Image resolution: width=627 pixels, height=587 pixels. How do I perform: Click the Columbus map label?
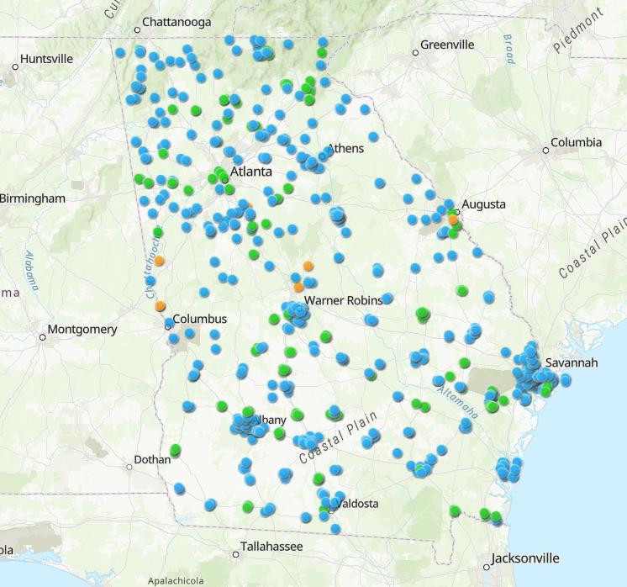click(x=200, y=319)
